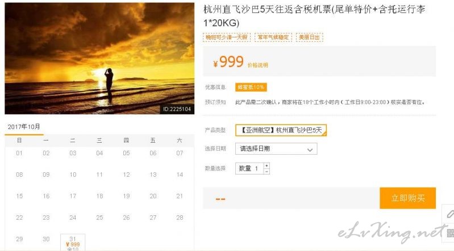Click the 请选择日期 date selection box

(276, 149)
